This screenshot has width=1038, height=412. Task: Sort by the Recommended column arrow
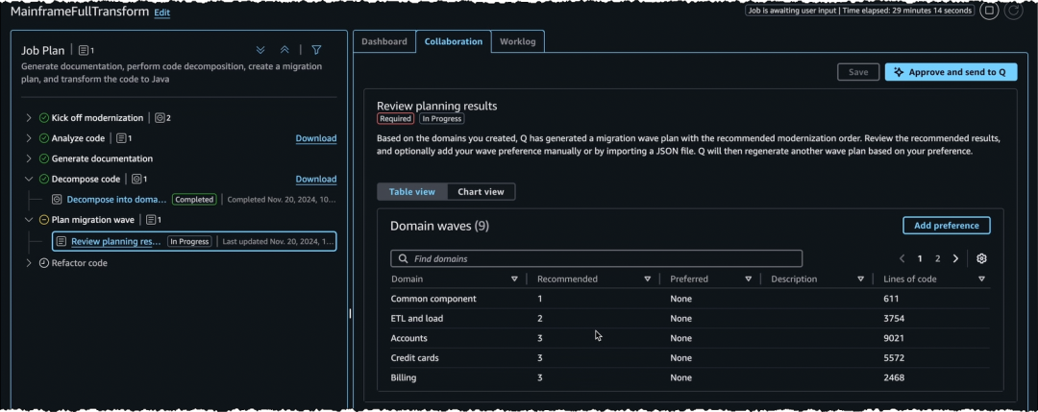648,279
